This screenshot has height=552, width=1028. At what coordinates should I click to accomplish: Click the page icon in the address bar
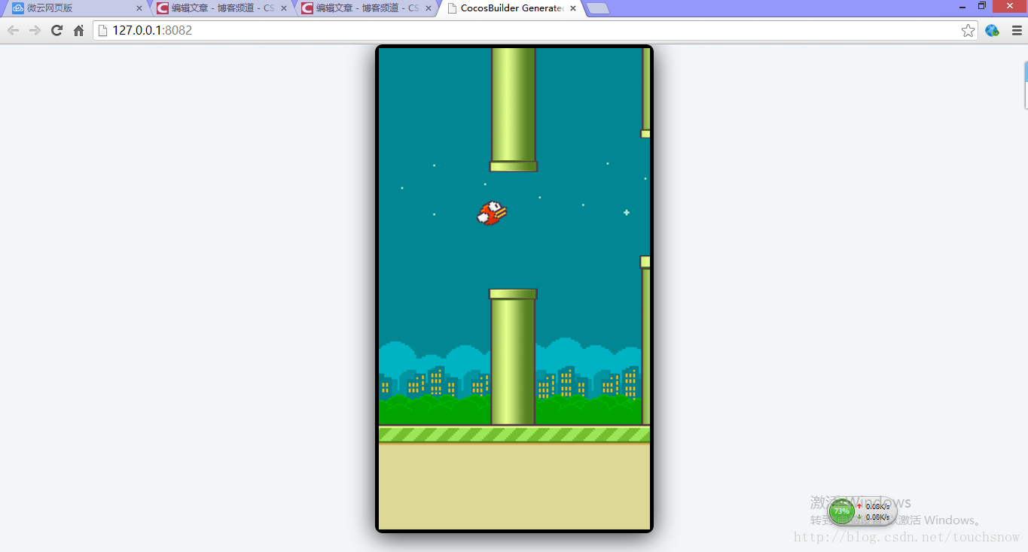point(103,31)
